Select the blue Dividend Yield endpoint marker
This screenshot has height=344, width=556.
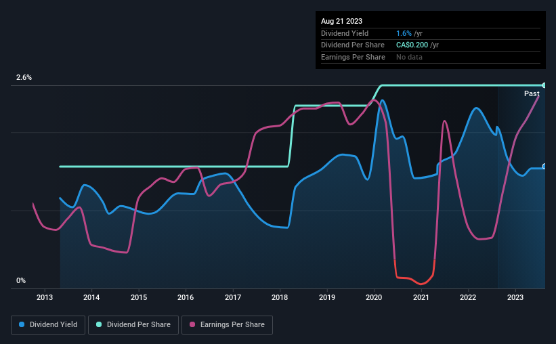click(544, 167)
